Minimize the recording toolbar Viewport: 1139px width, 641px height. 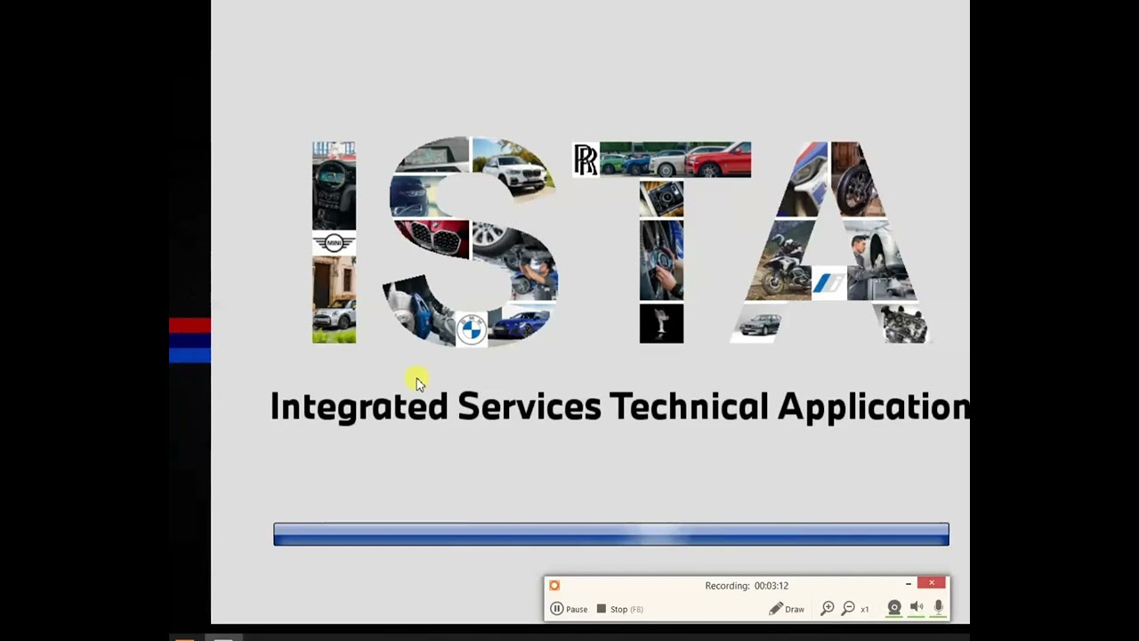909,584
